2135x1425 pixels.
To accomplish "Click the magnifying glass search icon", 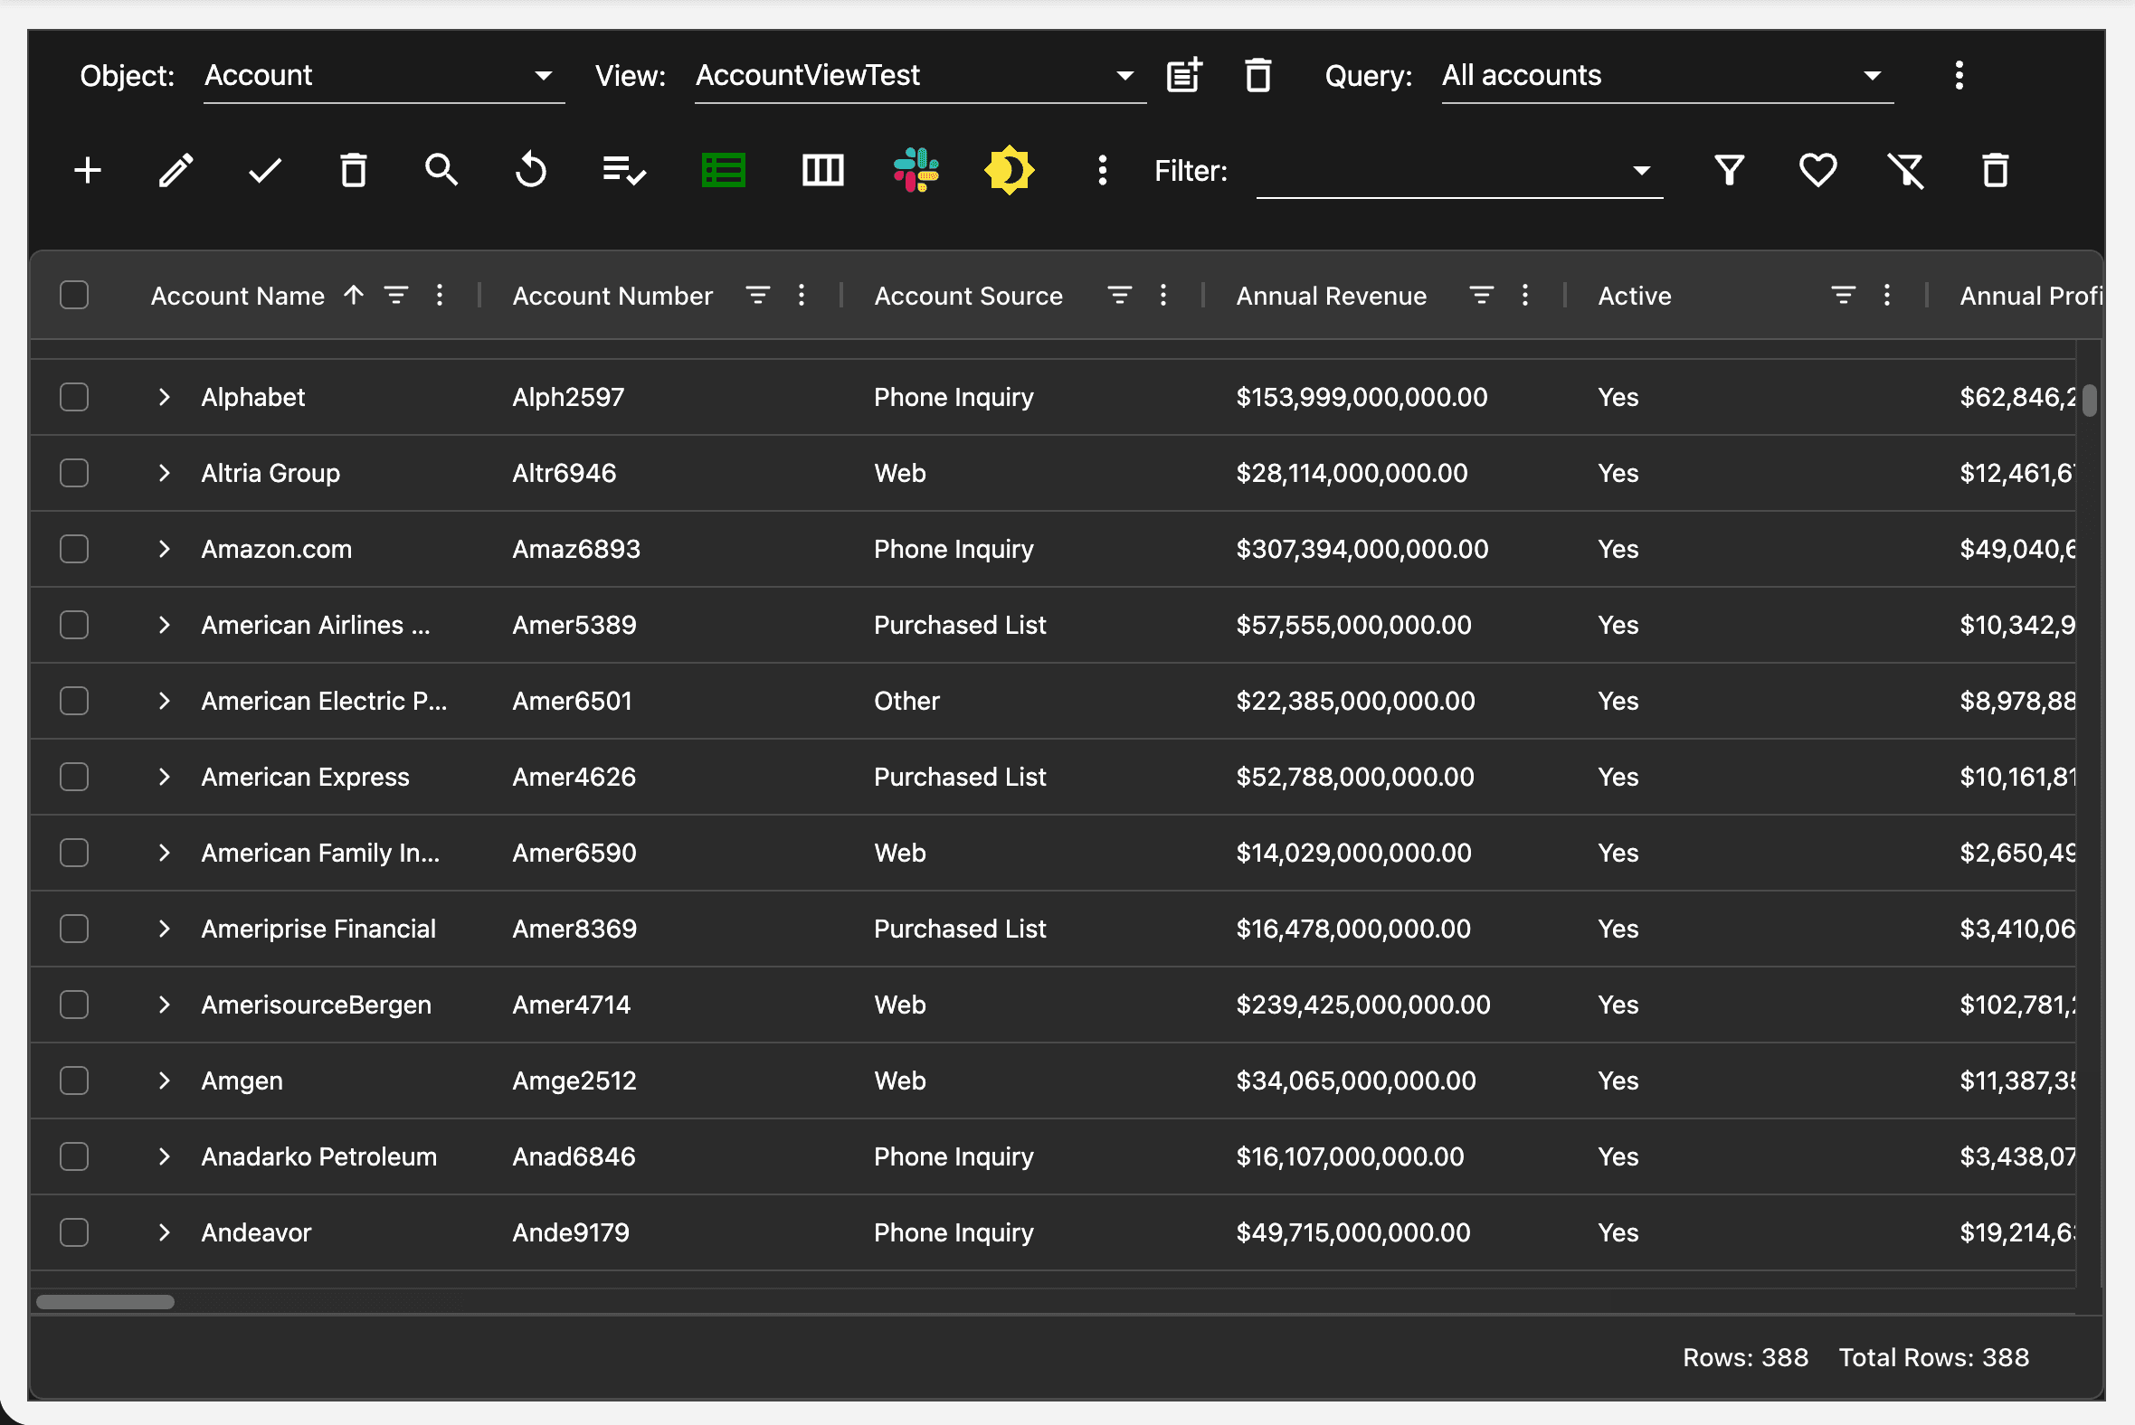I will (x=441, y=170).
